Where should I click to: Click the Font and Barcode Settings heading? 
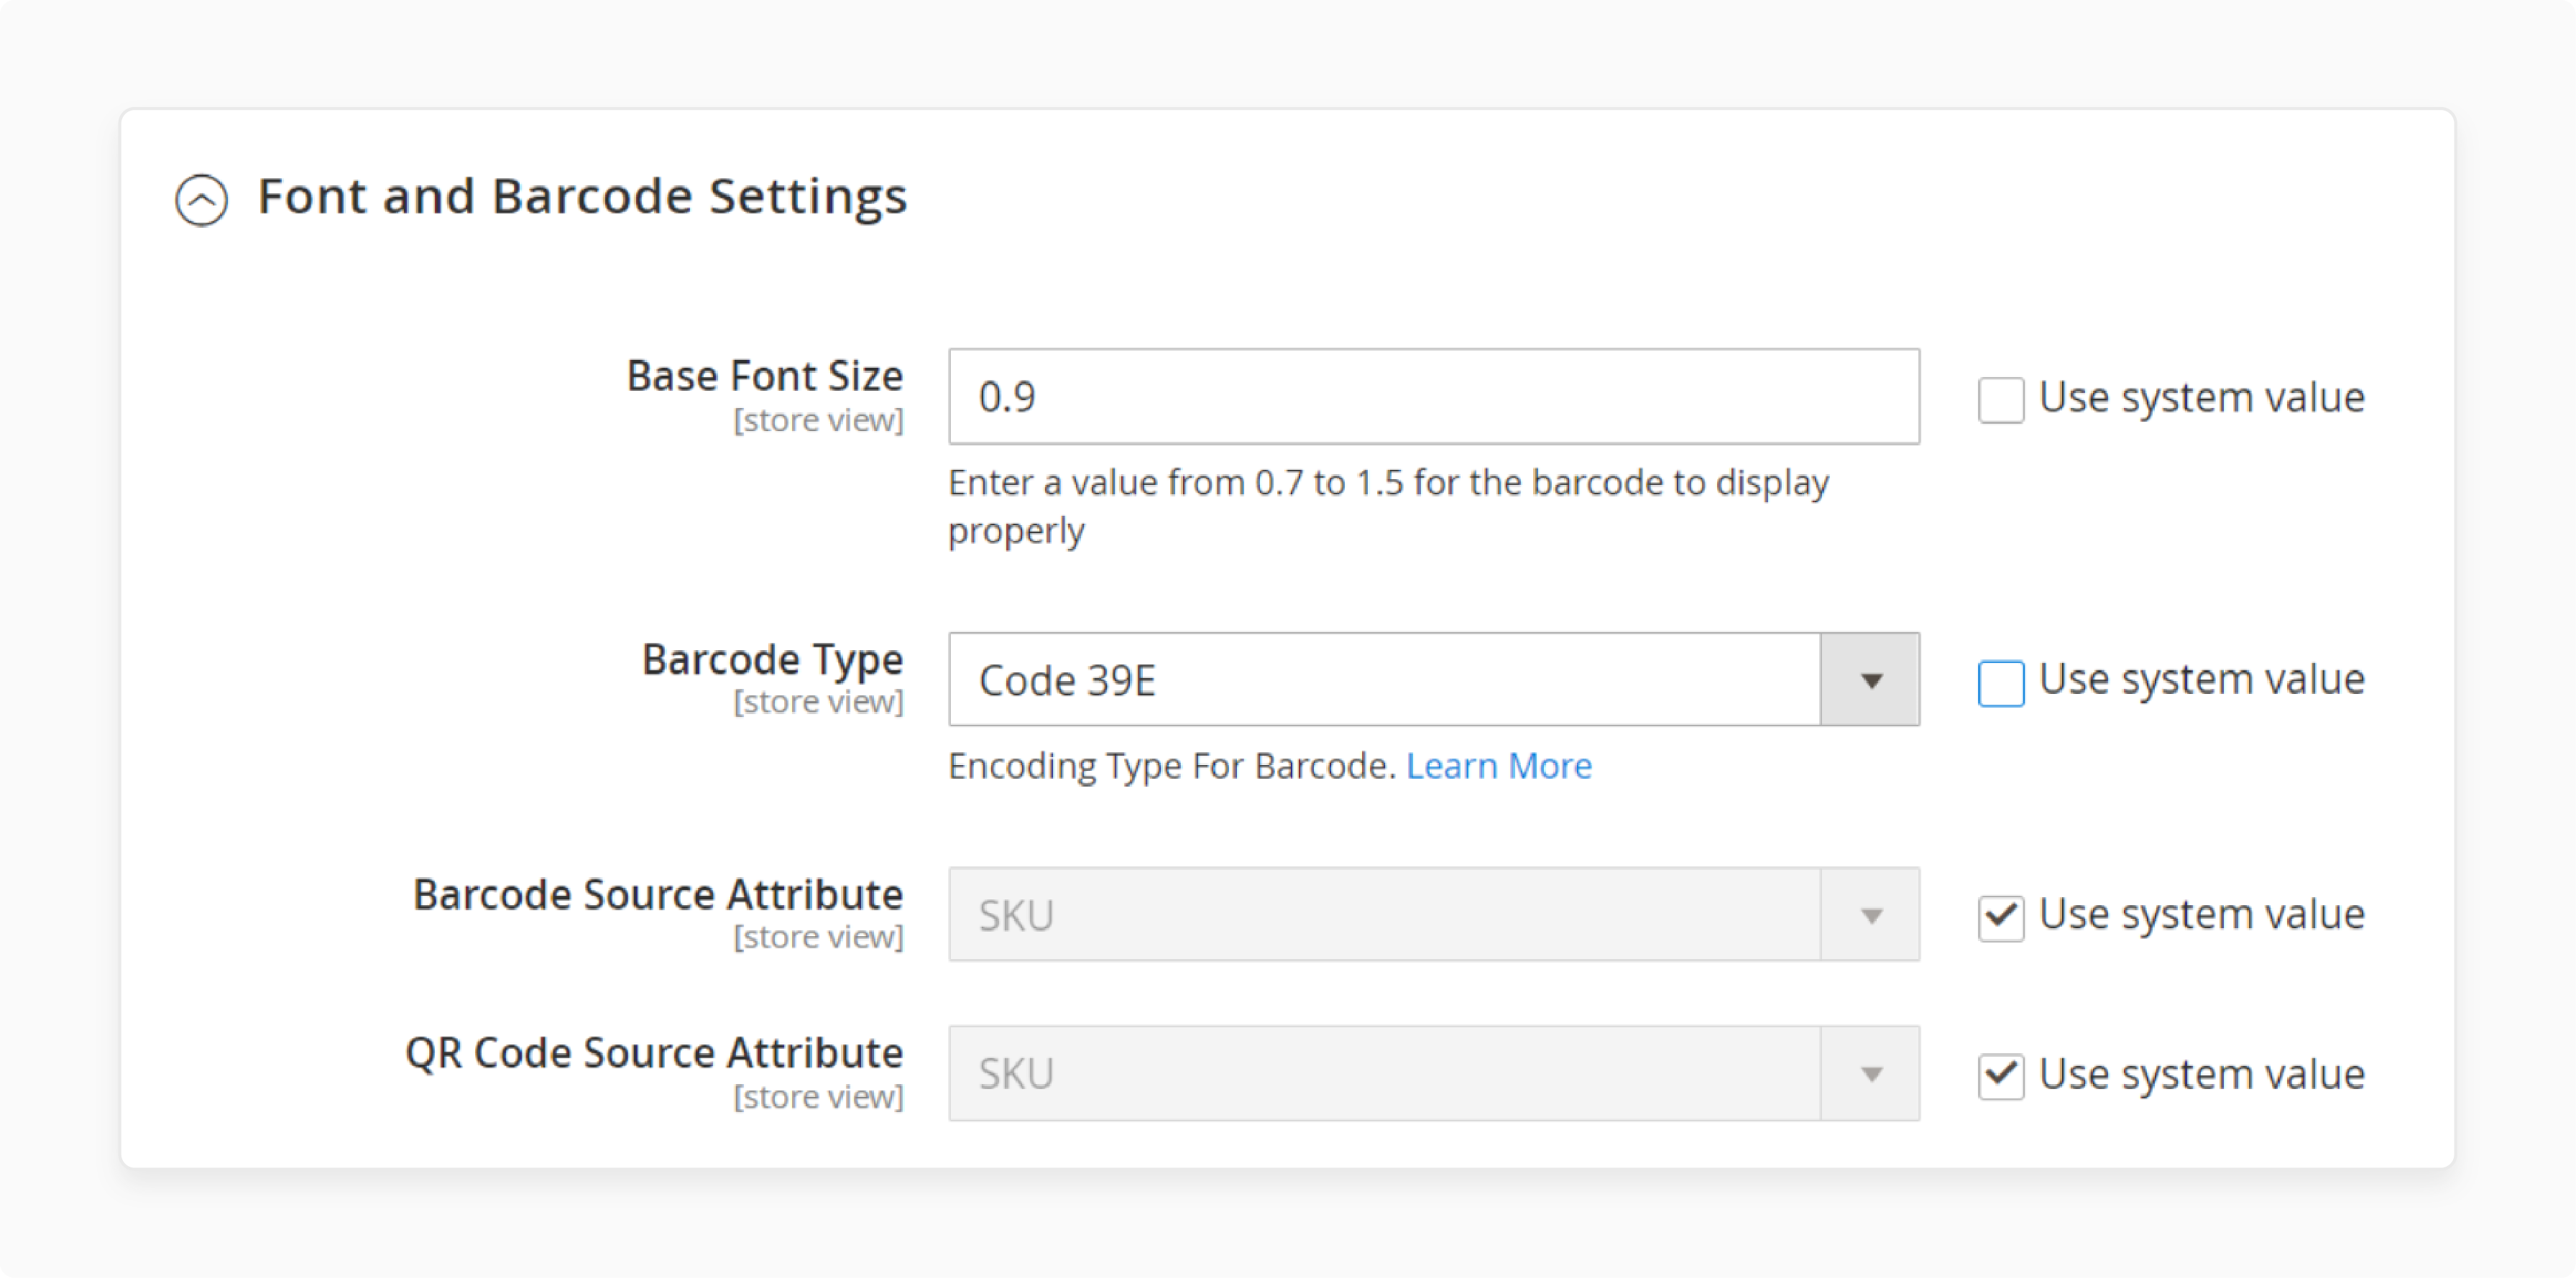[x=582, y=197]
